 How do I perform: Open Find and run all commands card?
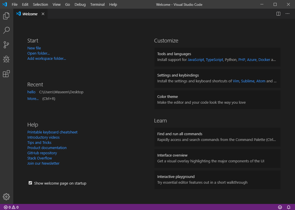(x=217, y=137)
